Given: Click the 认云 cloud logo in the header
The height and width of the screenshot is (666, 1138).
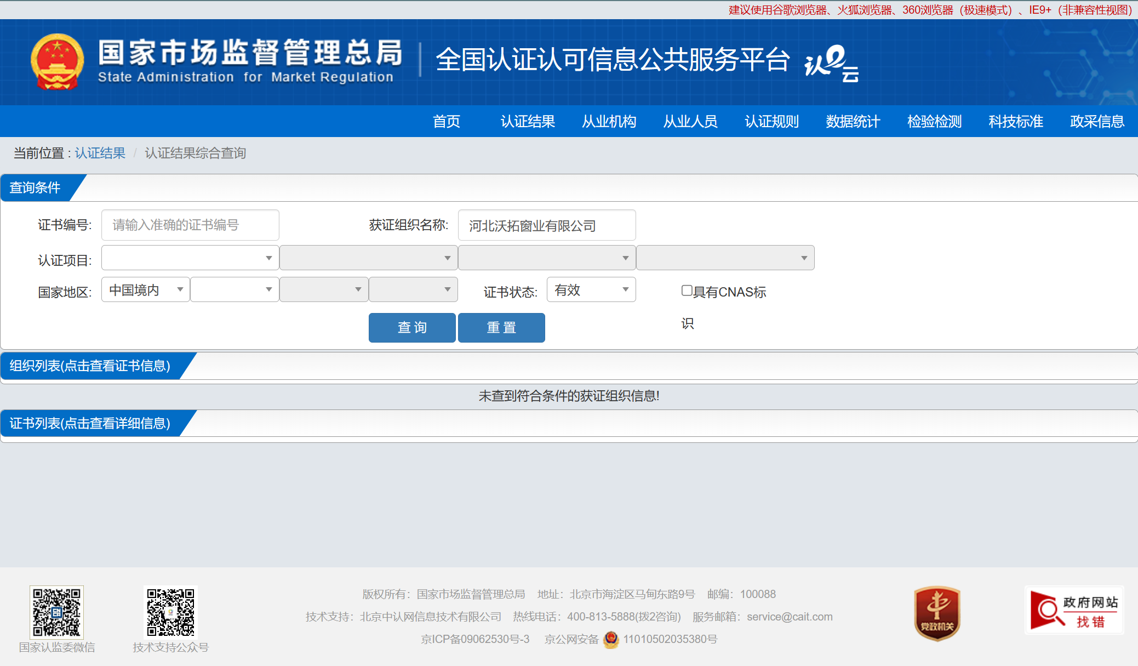Looking at the screenshot, I should 831,64.
